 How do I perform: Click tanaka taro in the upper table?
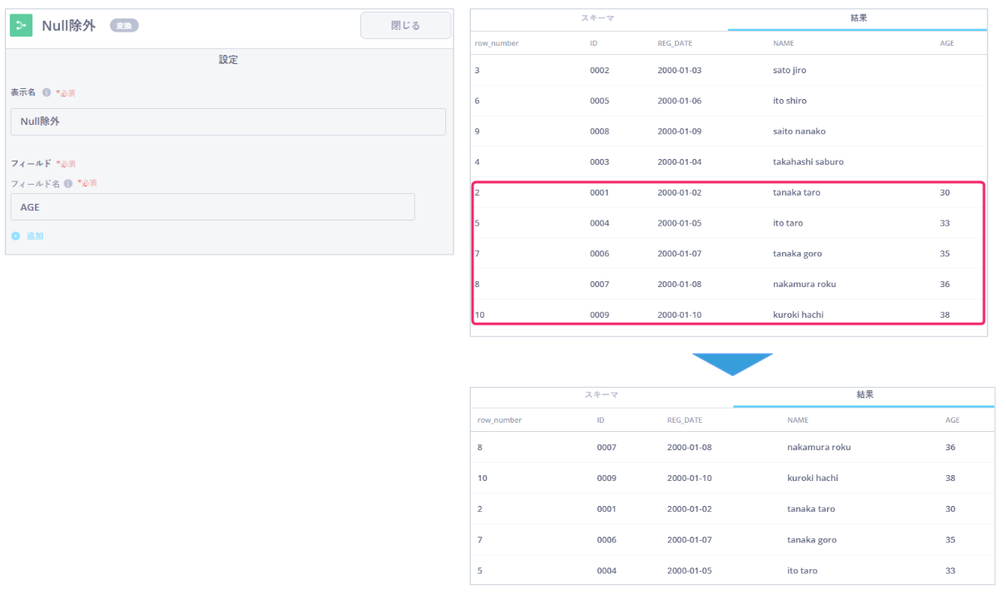click(796, 192)
